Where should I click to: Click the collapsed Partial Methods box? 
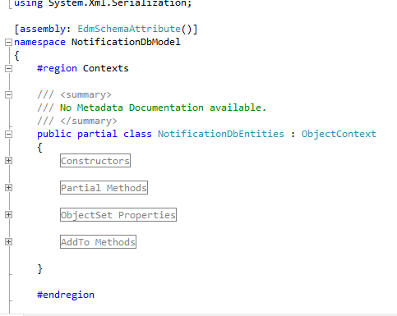pyautogui.click(x=104, y=188)
